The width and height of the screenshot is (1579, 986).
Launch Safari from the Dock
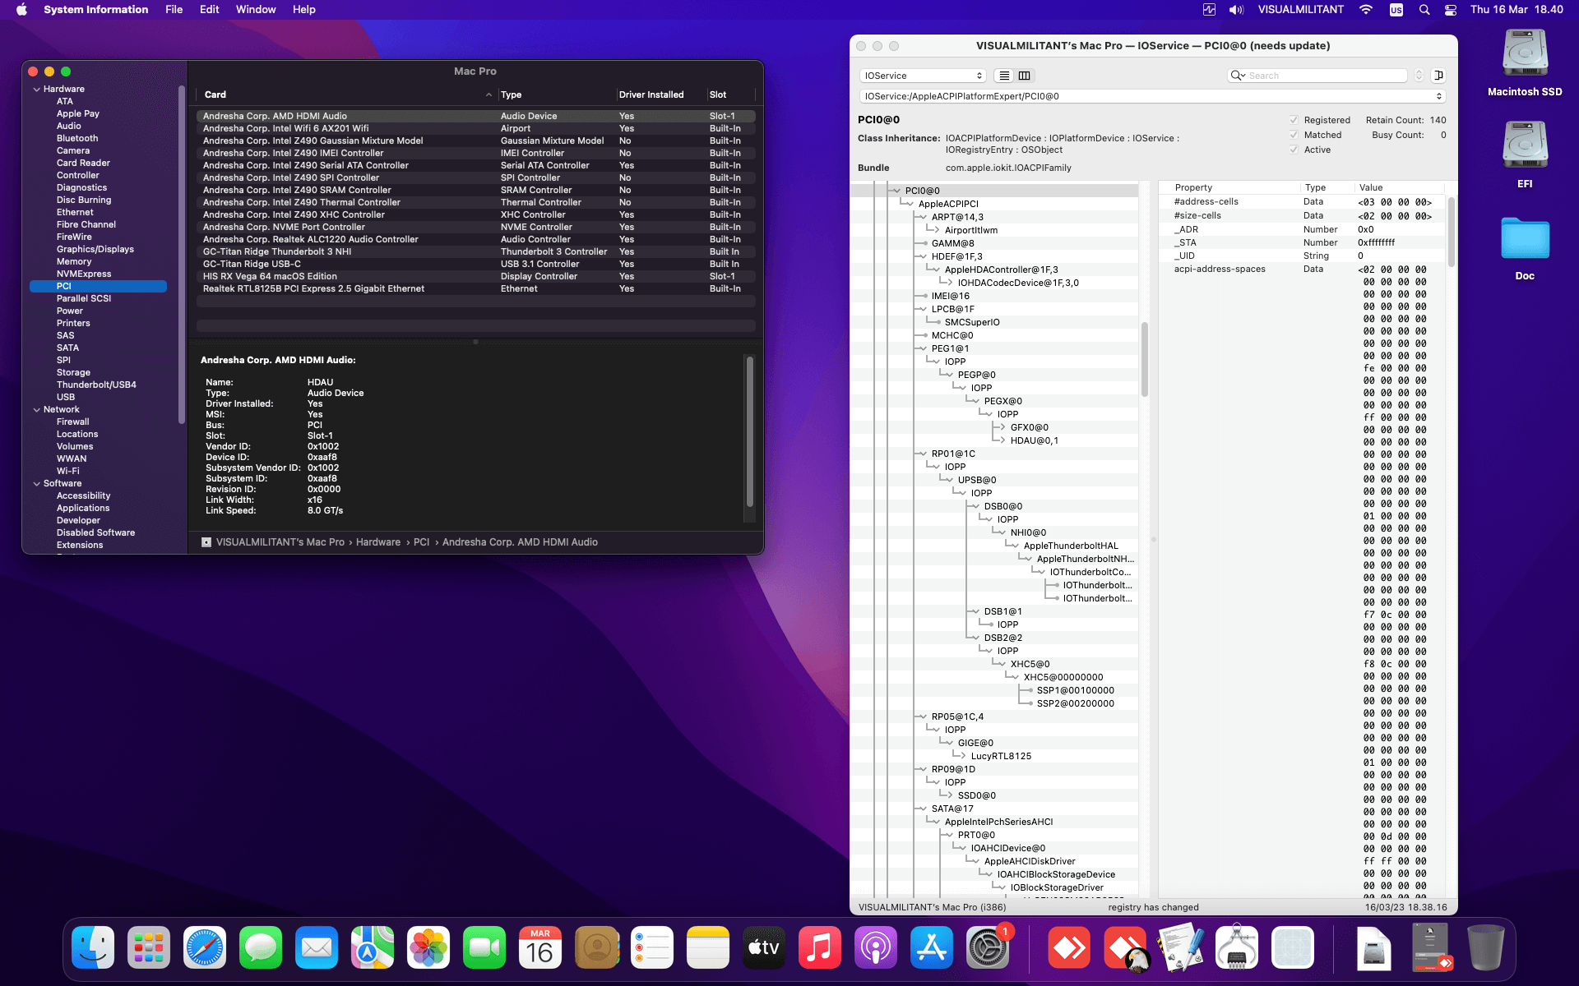(x=205, y=948)
